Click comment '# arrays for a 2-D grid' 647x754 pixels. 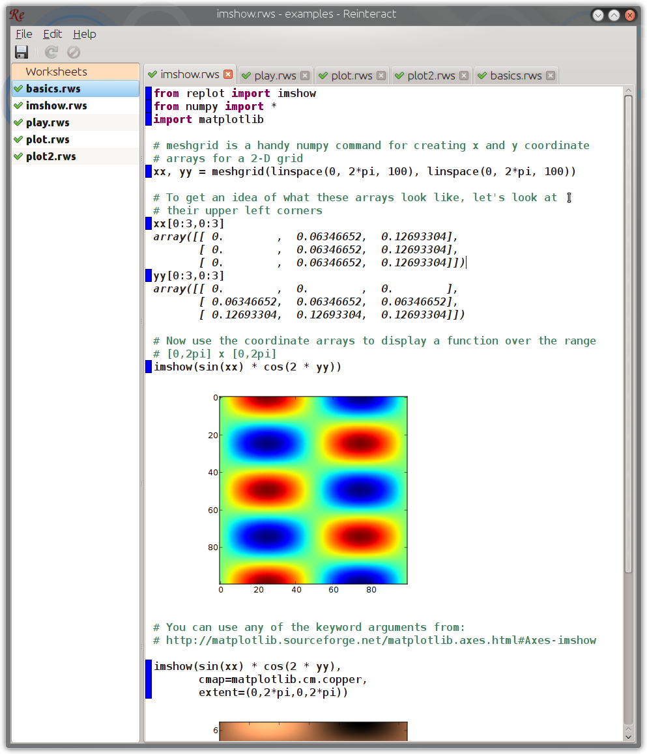pyautogui.click(x=228, y=159)
